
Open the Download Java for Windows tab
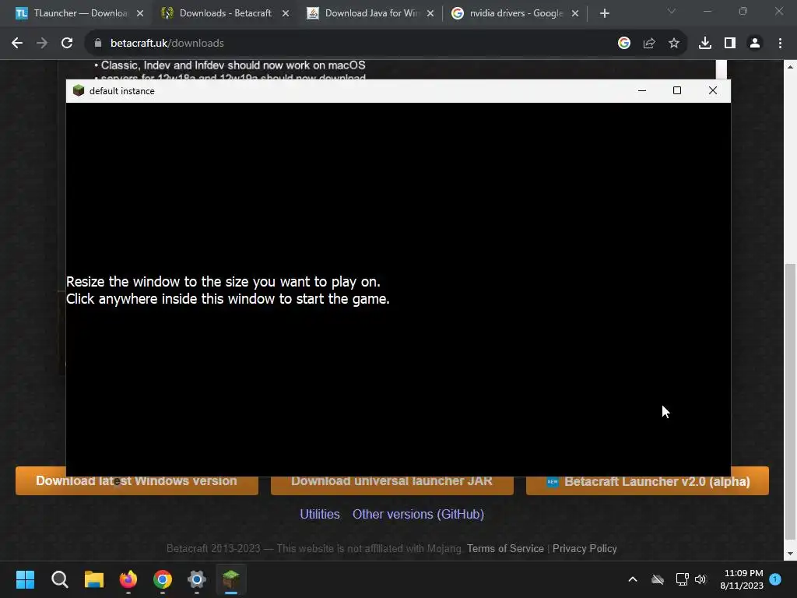point(369,13)
